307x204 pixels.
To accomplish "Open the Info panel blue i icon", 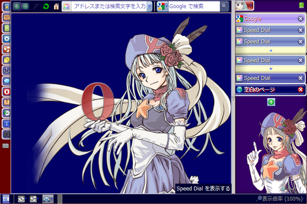I will pyautogui.click(x=7, y=124).
